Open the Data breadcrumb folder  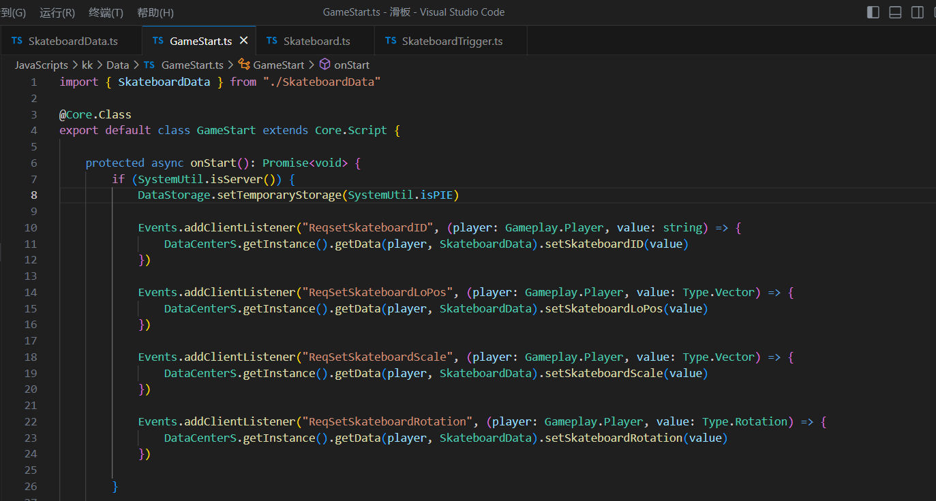[117, 65]
